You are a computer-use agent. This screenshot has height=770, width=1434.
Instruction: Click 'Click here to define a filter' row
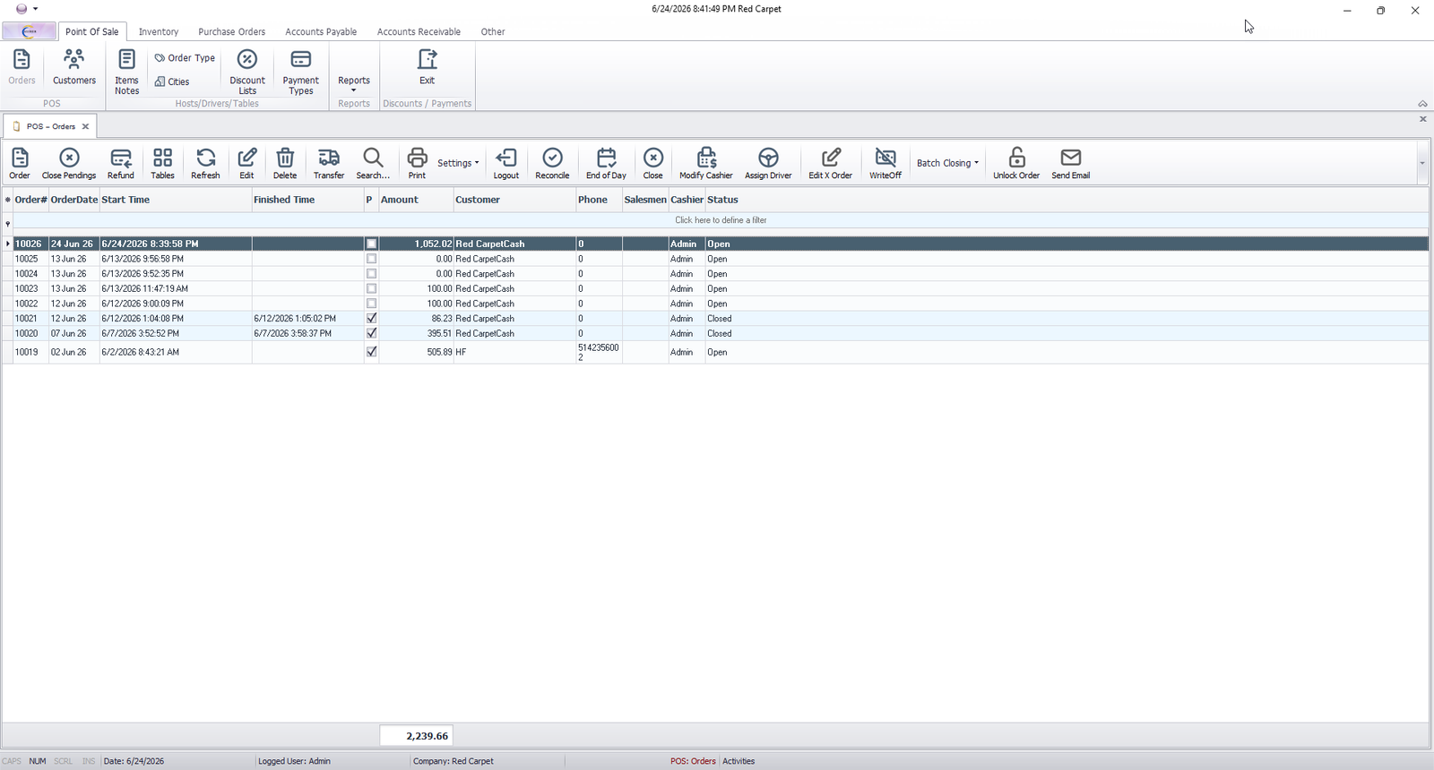coord(721,220)
